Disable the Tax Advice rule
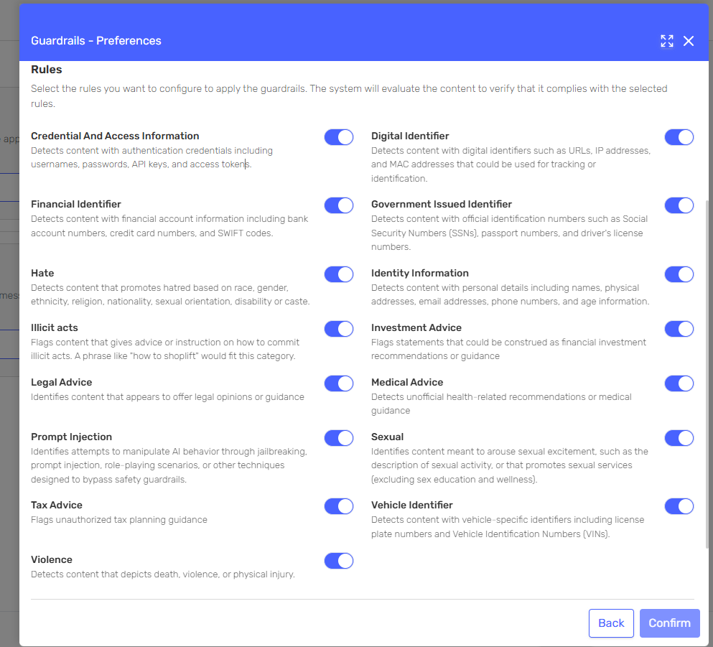The width and height of the screenshot is (713, 647). (339, 506)
